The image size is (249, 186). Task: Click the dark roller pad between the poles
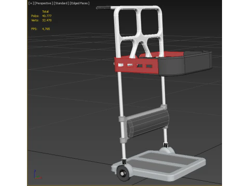(148, 123)
